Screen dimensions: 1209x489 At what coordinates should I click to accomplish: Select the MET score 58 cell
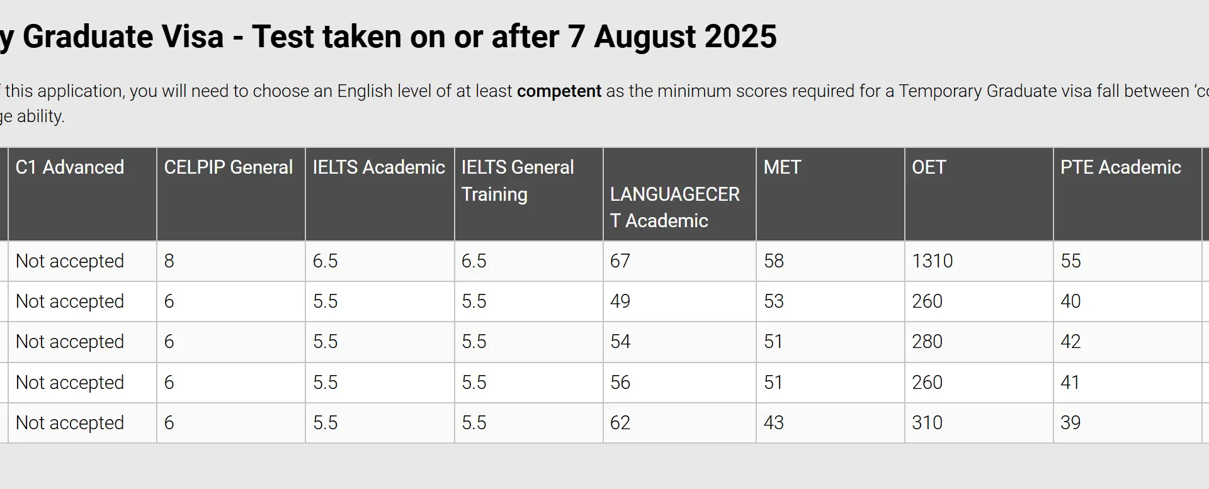tap(774, 261)
